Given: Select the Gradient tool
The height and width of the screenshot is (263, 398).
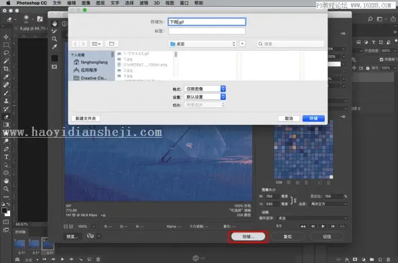Looking at the screenshot, I should pos(6,125).
